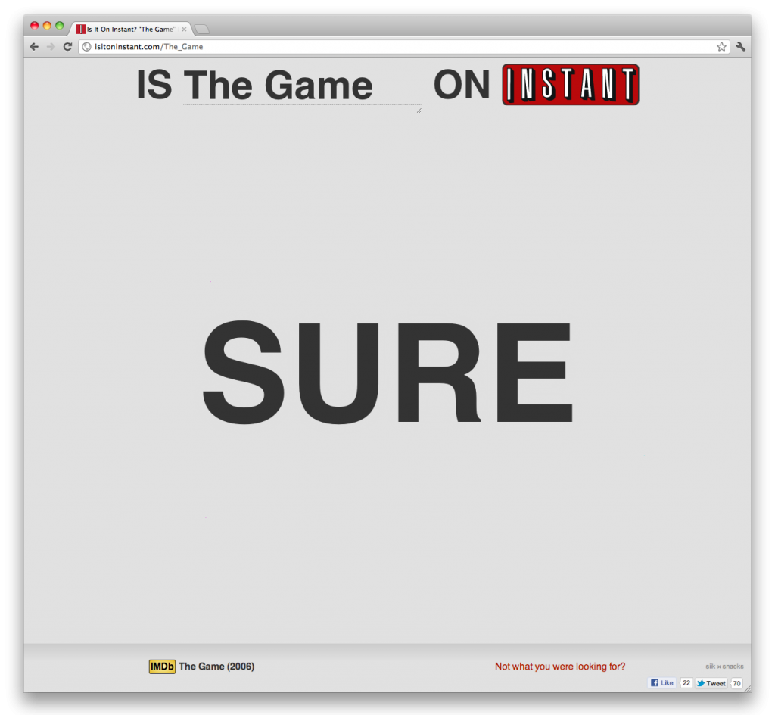Reload the isitoninstant.com page

point(67,47)
